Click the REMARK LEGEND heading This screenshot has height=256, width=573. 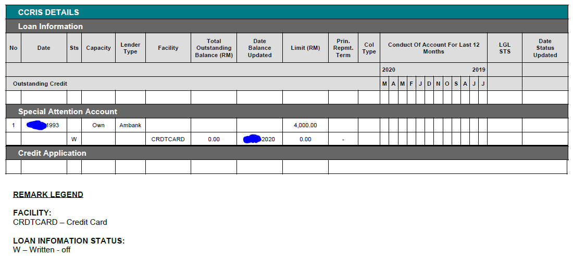click(48, 195)
